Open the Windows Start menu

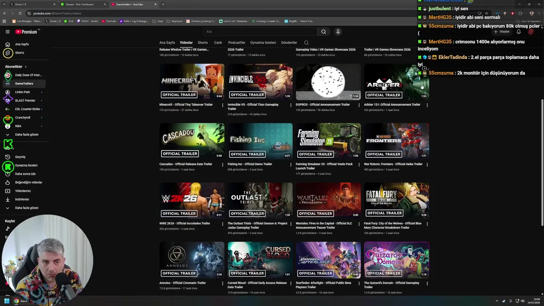click(x=7, y=301)
